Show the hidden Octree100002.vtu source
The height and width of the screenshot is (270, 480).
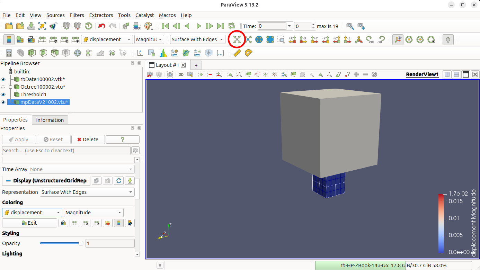click(3, 87)
